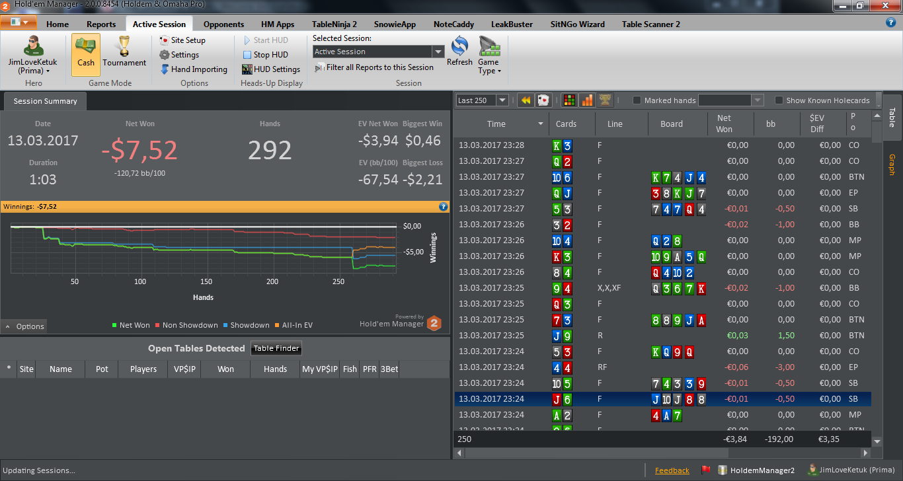Open HUD Settings

point(271,69)
